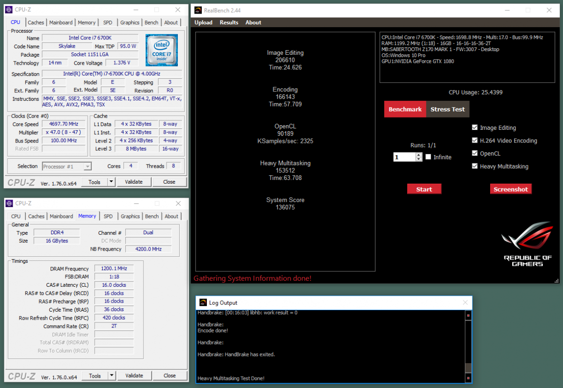Click the Runs number input field
The width and height of the screenshot is (563, 388).
(404, 157)
